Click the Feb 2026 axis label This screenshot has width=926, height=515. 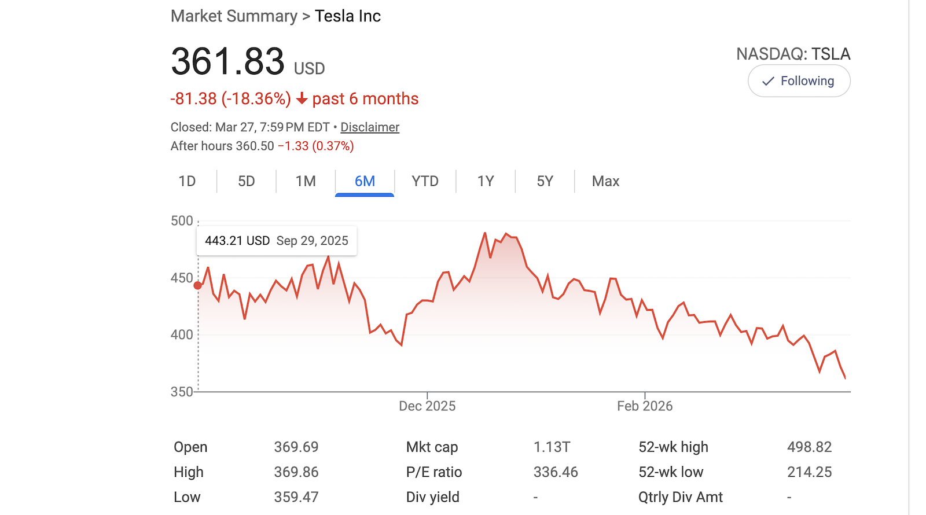click(645, 406)
